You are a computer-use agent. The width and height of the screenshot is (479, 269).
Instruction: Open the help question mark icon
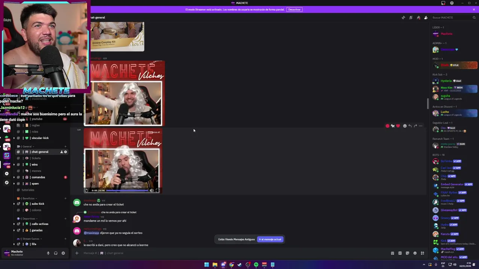(x=452, y=3)
